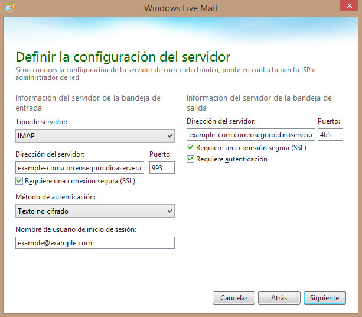This screenshot has width=362, height=317.
Task: Click the Método de autenticación label
Action: (x=56, y=197)
